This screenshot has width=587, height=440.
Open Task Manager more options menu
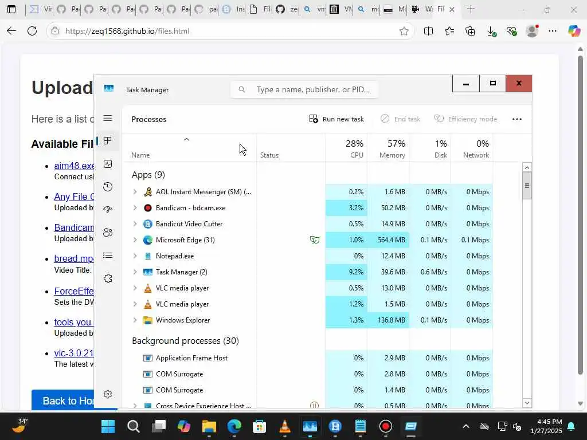click(517, 119)
